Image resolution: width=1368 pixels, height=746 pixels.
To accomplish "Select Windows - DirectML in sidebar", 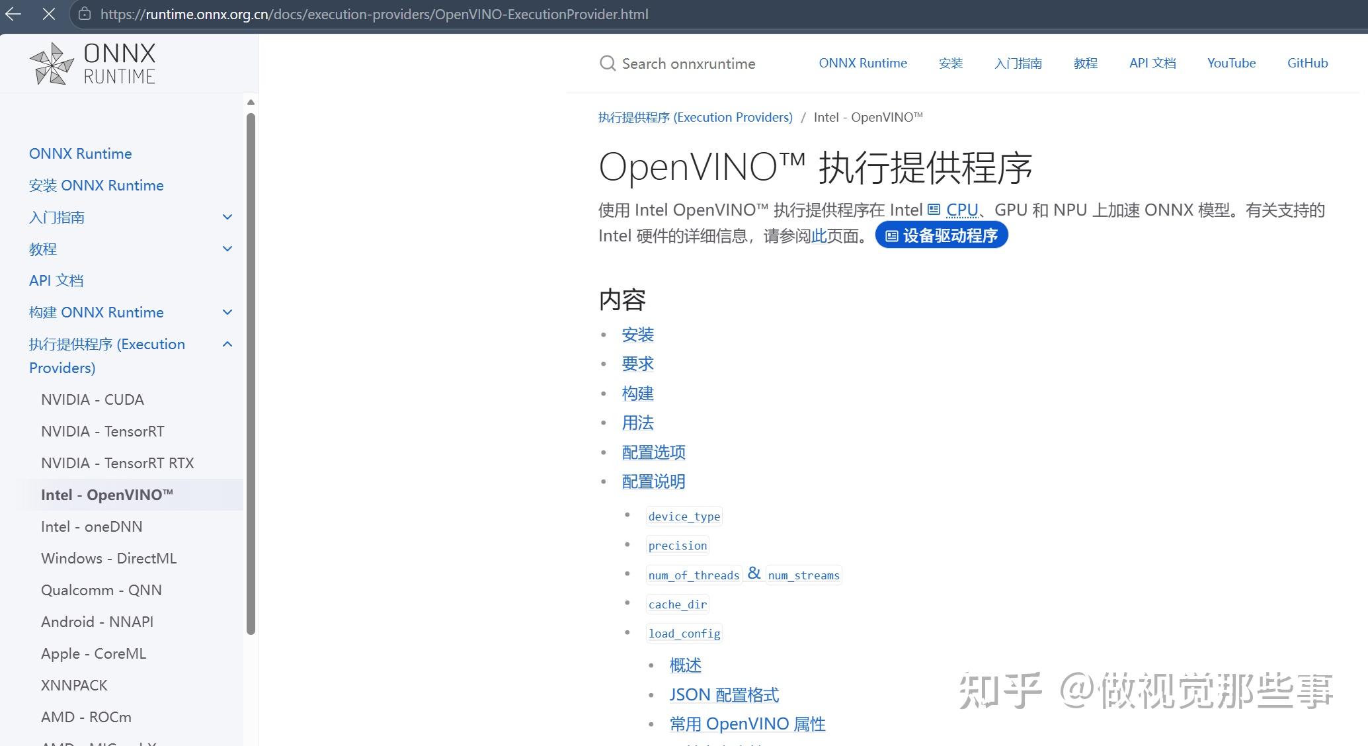I will (x=109, y=558).
